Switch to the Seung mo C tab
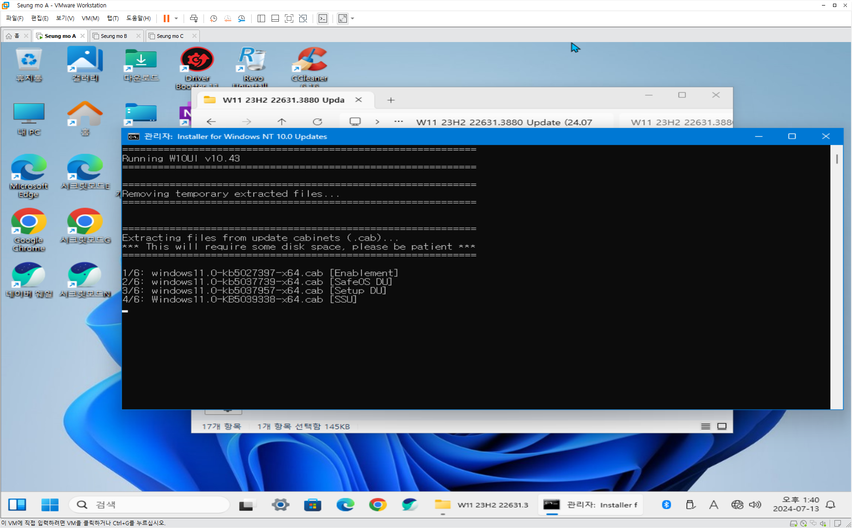The width and height of the screenshot is (852, 528). [x=170, y=36]
